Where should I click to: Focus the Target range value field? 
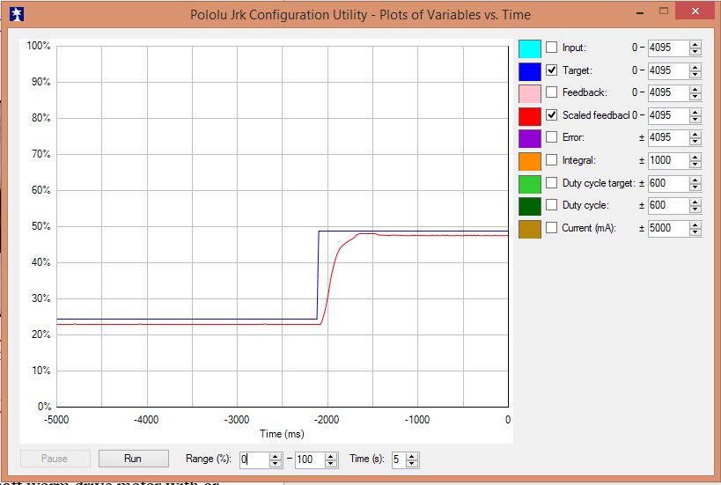[x=668, y=70]
